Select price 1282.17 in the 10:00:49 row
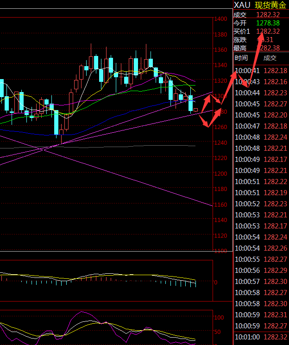Image resolution: width=289 pixels, height=345 pixels. tap(276, 159)
